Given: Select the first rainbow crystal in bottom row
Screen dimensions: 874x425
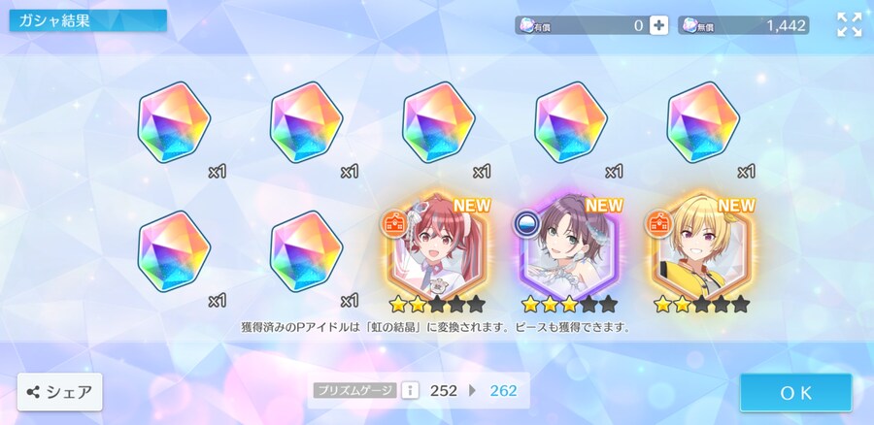Looking at the screenshot, I should click(x=174, y=251).
